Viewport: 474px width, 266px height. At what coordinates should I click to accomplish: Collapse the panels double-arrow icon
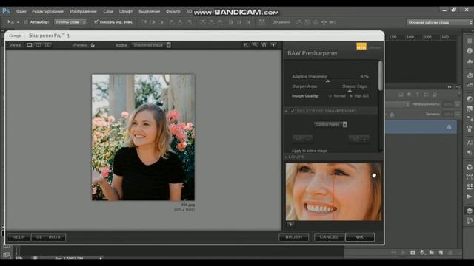tap(450, 87)
